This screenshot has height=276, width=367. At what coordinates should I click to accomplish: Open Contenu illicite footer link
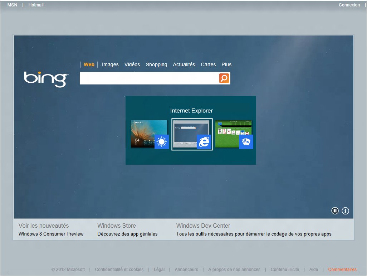[x=285, y=270]
